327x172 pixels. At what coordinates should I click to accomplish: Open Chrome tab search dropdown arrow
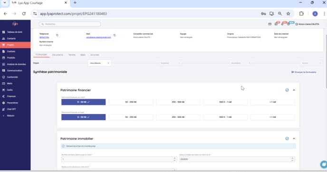tap(5, 3)
